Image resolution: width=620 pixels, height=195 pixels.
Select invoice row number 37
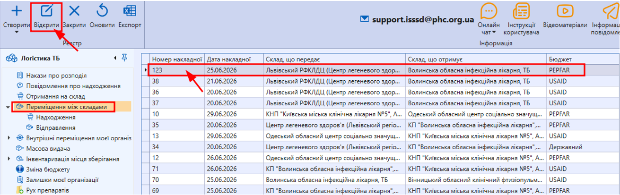pyautogui.click(x=381, y=102)
